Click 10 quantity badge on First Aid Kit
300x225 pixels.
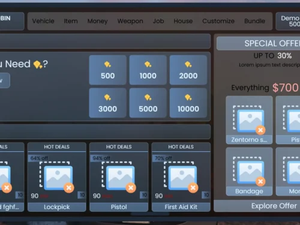[206, 195]
